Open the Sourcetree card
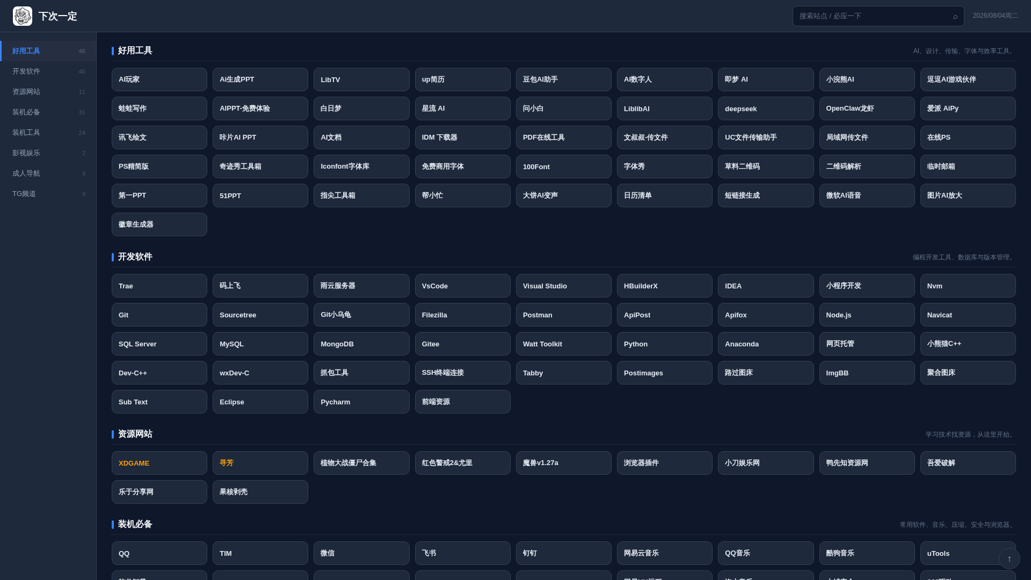 pos(260,315)
